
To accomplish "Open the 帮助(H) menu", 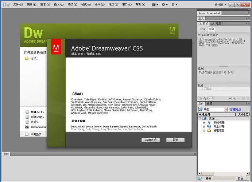I will (x=141, y=5).
